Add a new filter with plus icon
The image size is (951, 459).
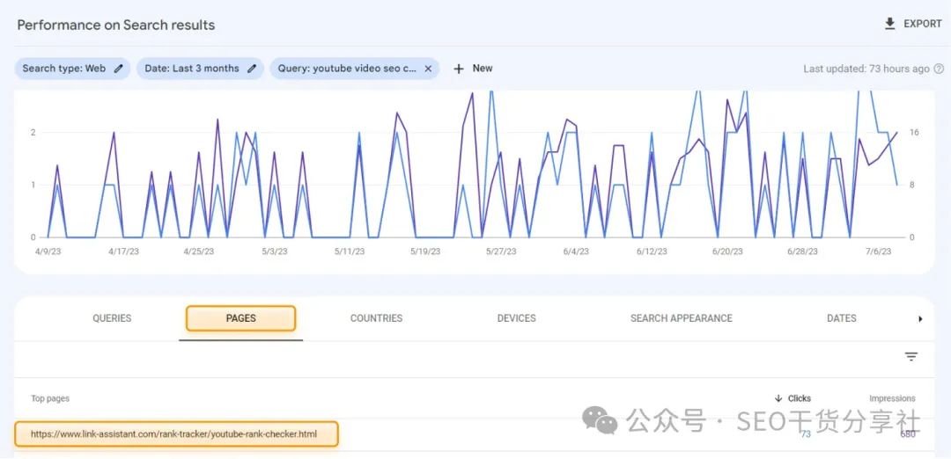[459, 69]
